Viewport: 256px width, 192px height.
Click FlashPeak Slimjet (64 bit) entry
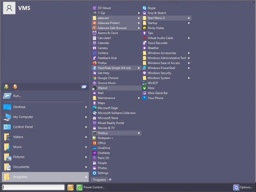116,68
